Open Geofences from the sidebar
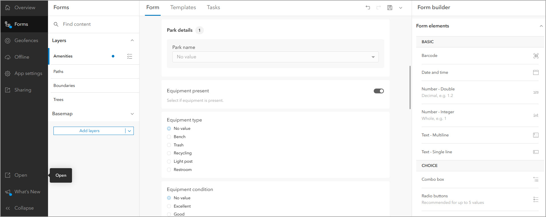Viewport: 546px width, 217px height. tap(26, 41)
